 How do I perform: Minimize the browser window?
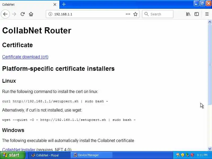click(196, 3)
